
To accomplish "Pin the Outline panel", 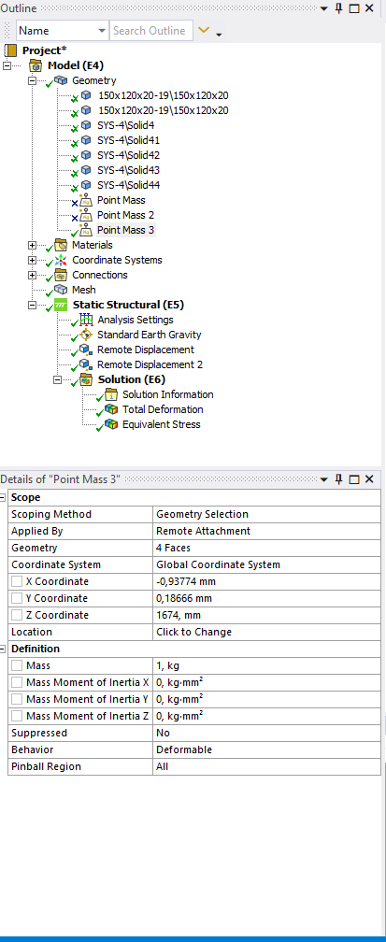I will [339, 8].
